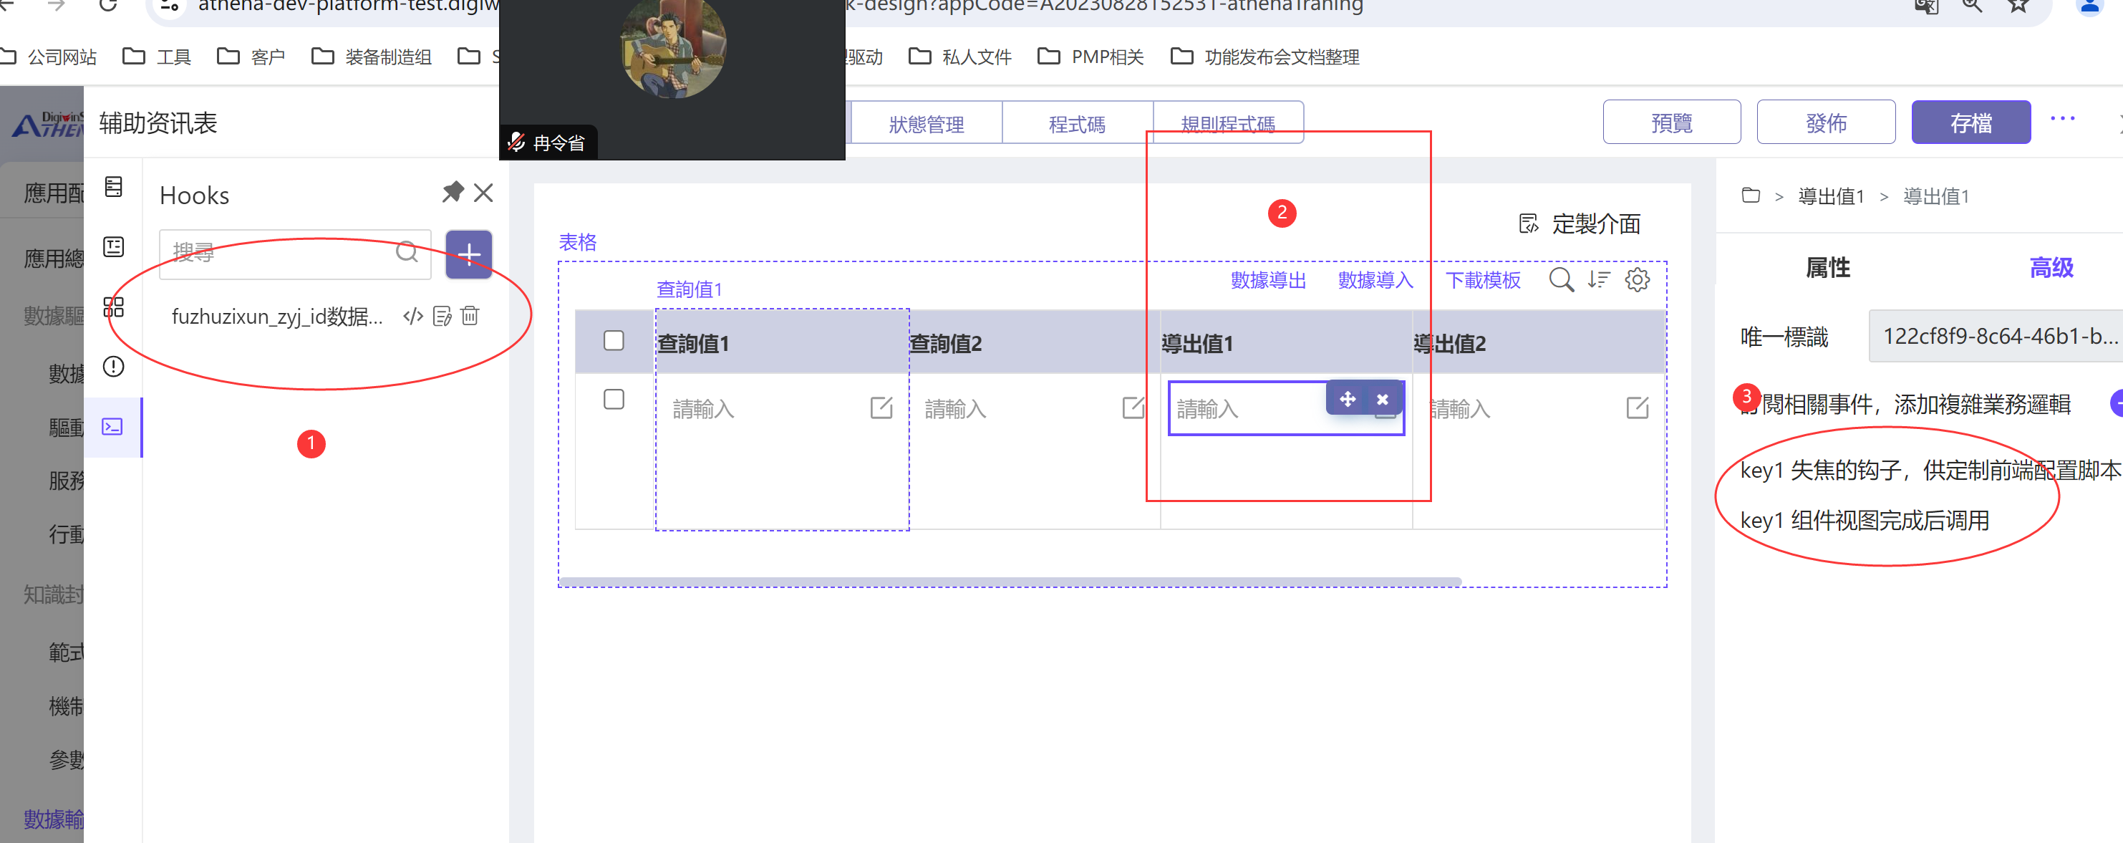Open the more options ellipsis menu
Image resolution: width=2123 pixels, height=843 pixels.
point(2062,120)
